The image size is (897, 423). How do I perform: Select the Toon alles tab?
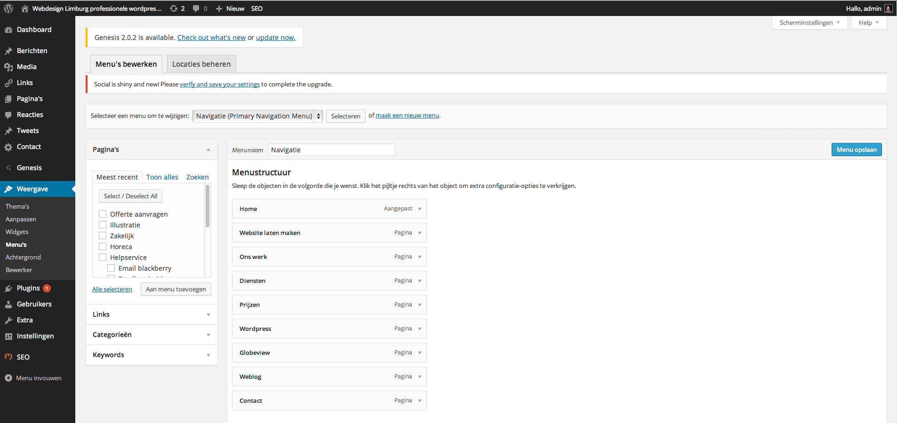point(162,177)
